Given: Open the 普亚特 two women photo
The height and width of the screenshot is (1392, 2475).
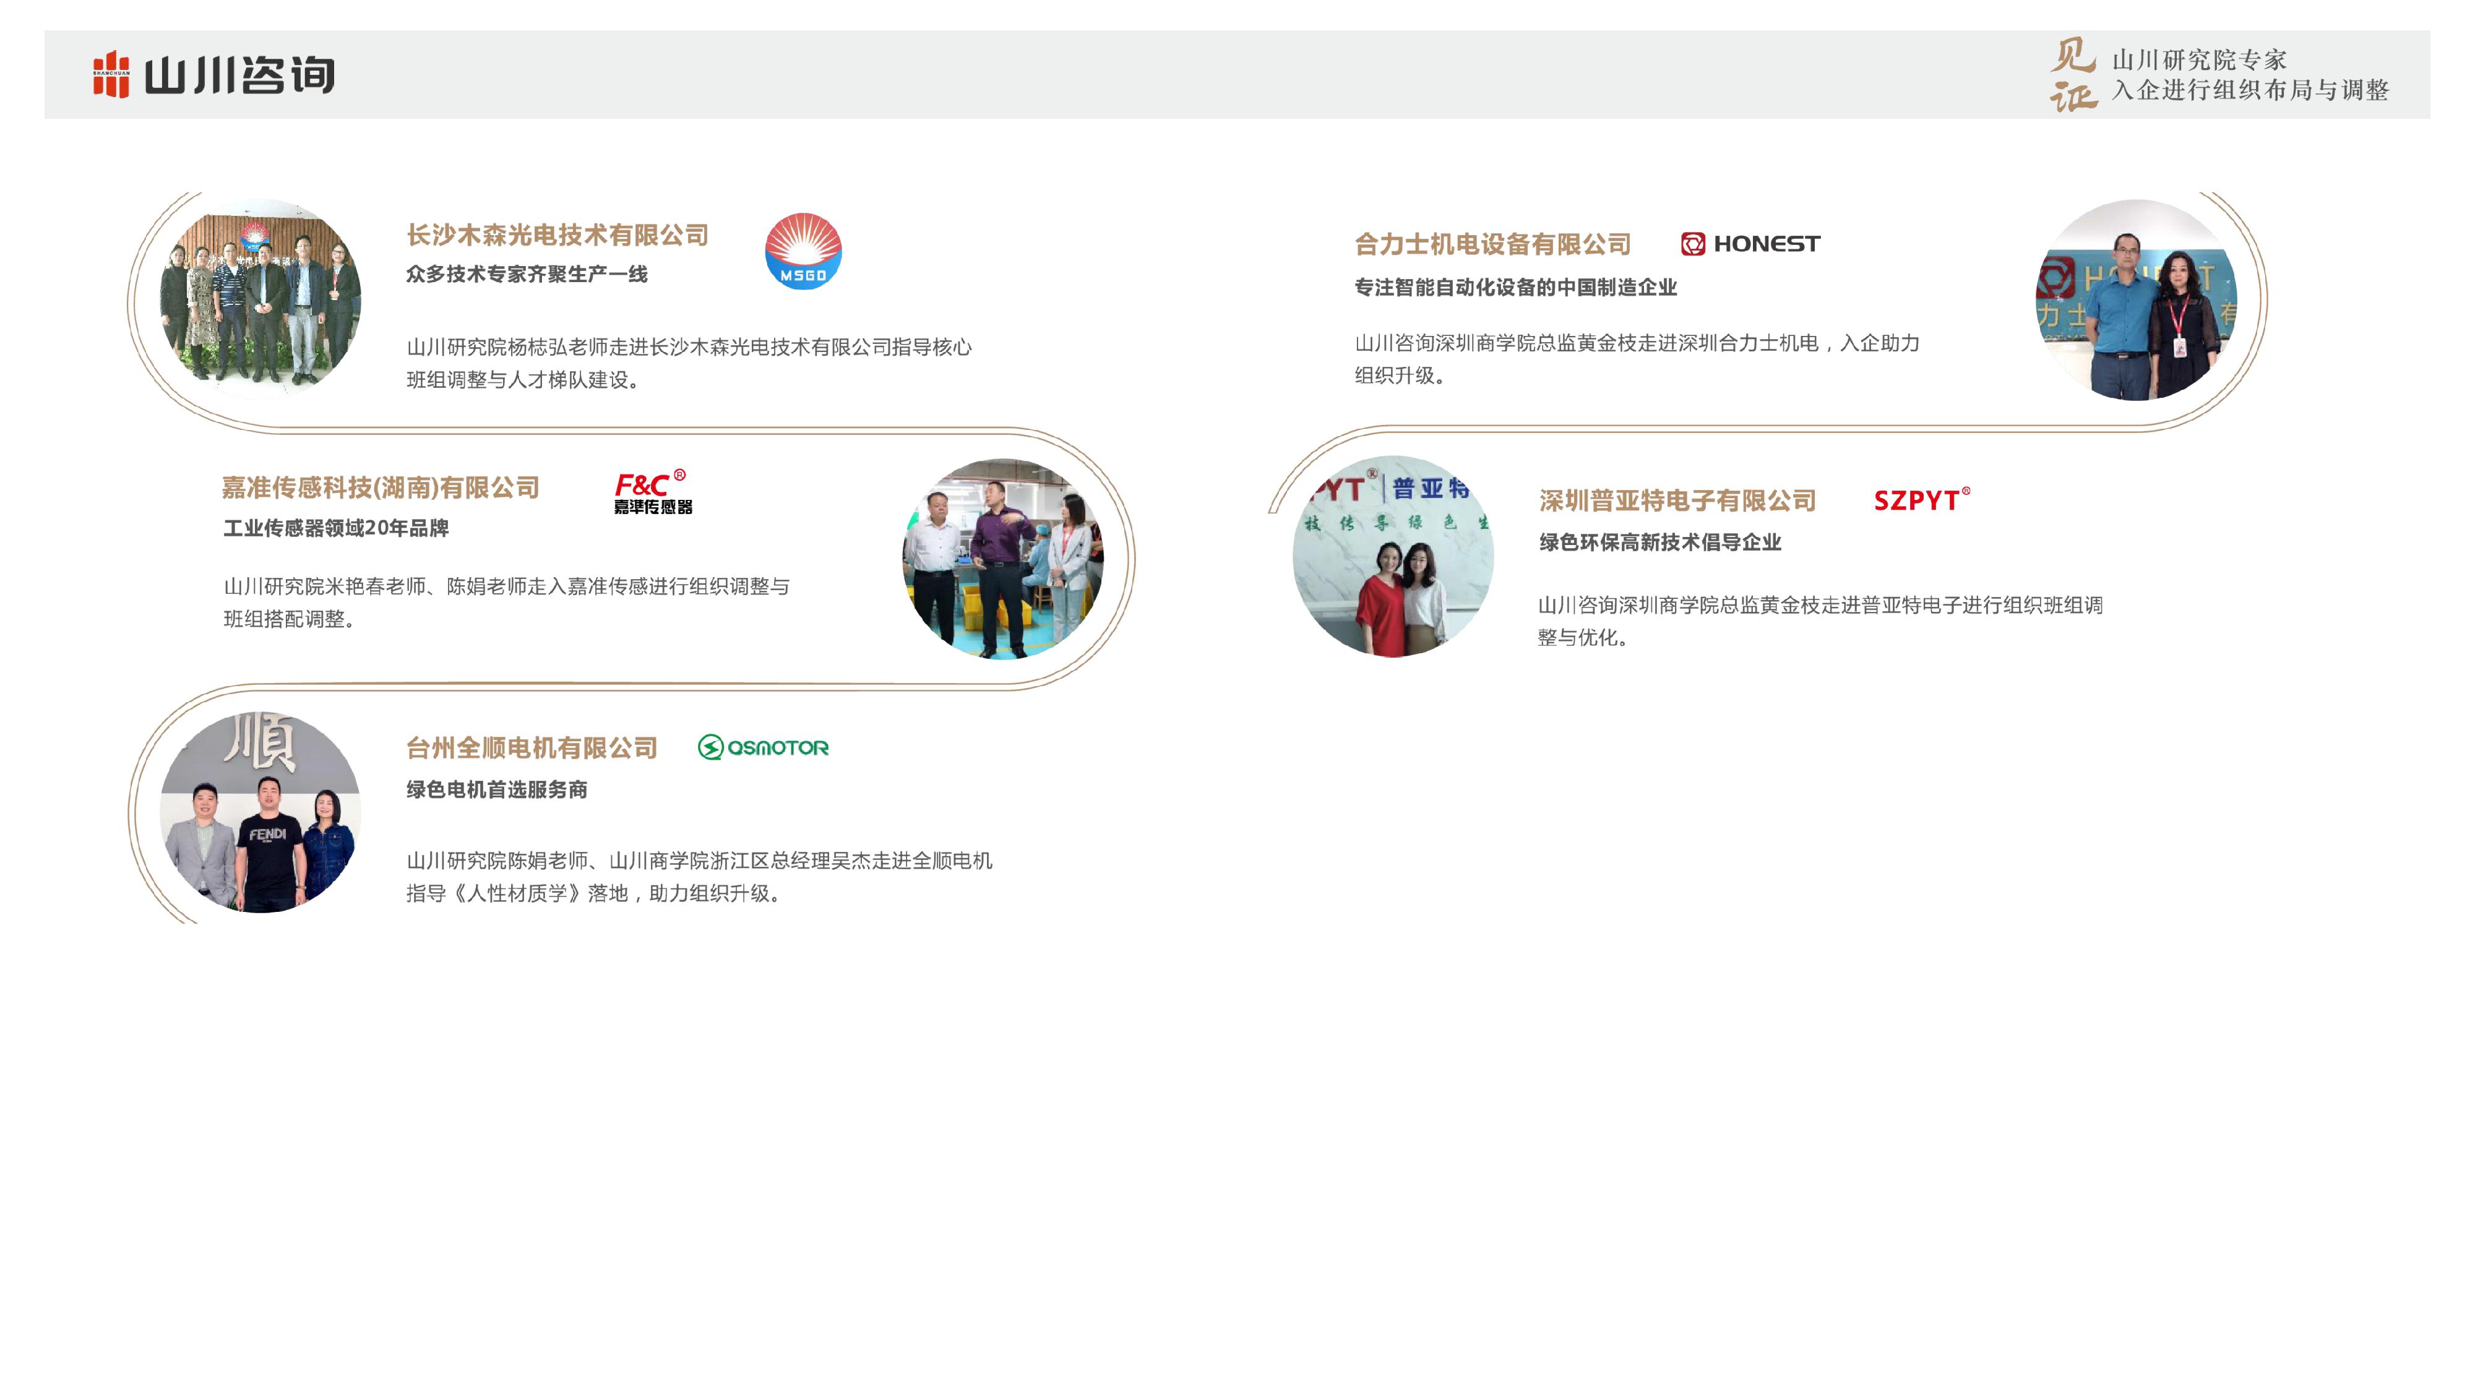Looking at the screenshot, I should coord(1393,556).
